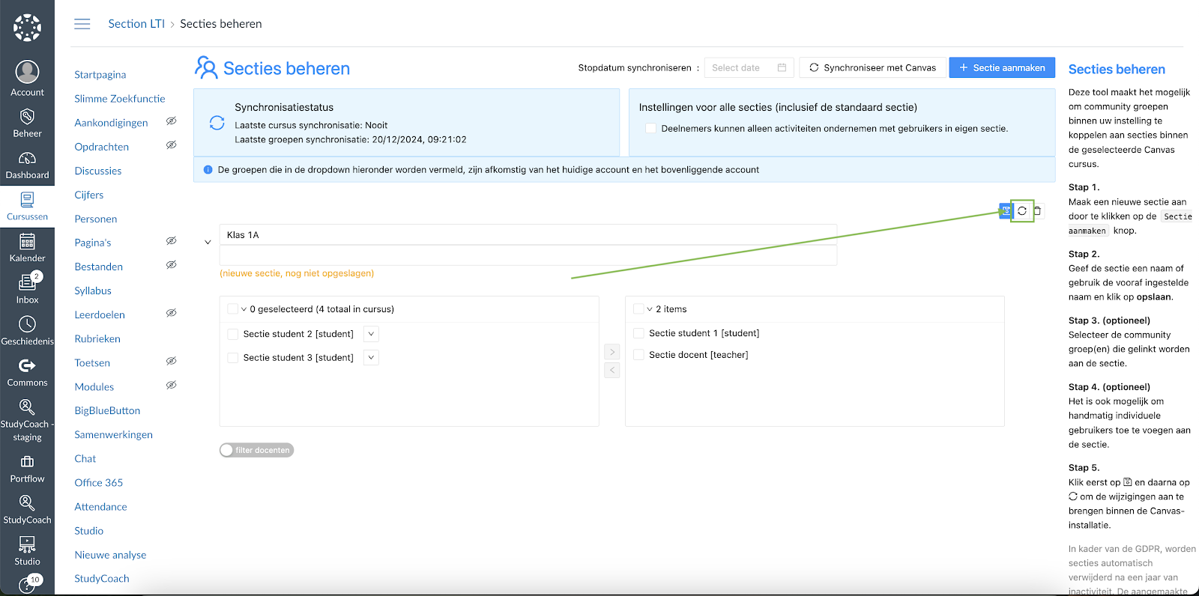Open Personen in course menu
Viewport: 1199px width, 596px height.
point(96,219)
